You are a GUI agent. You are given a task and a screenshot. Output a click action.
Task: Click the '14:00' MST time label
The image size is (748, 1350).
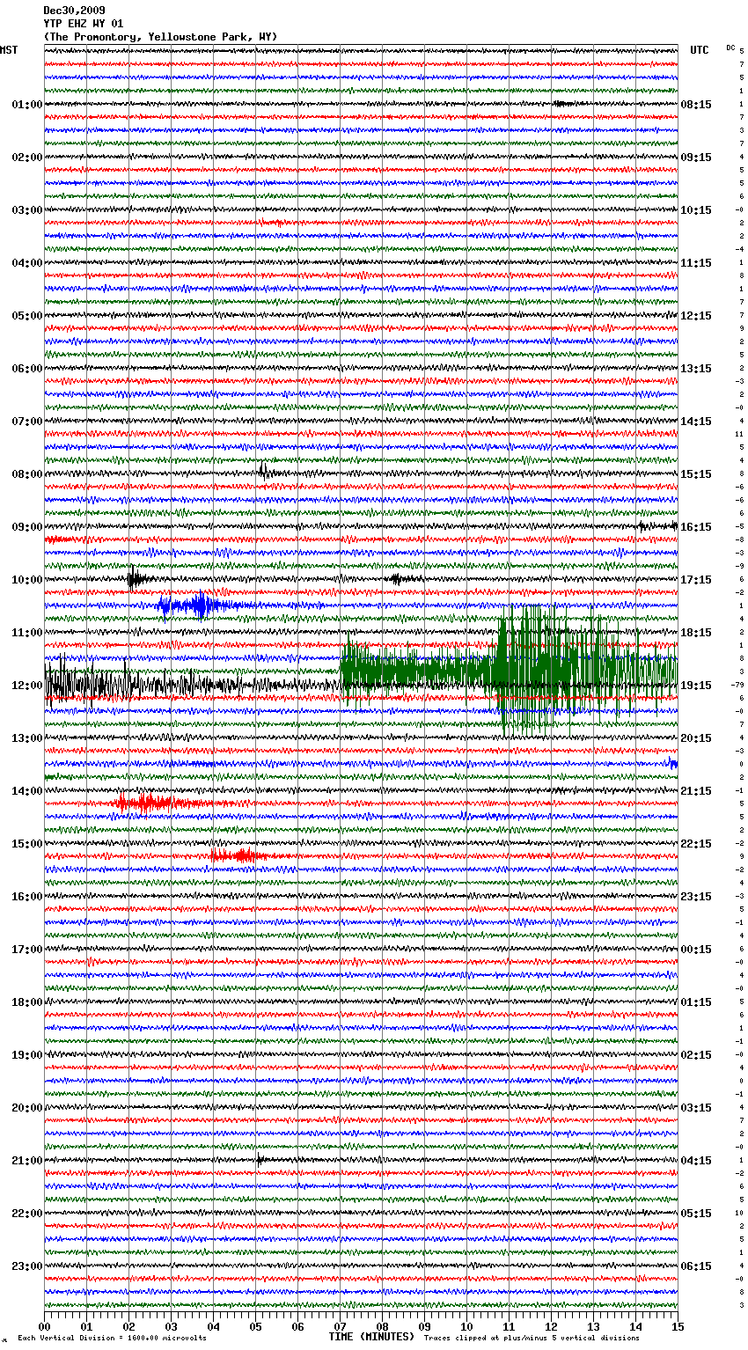[27, 791]
